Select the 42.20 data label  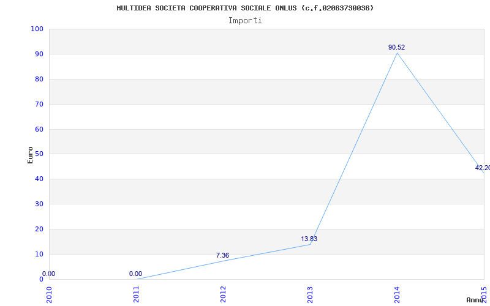point(482,168)
